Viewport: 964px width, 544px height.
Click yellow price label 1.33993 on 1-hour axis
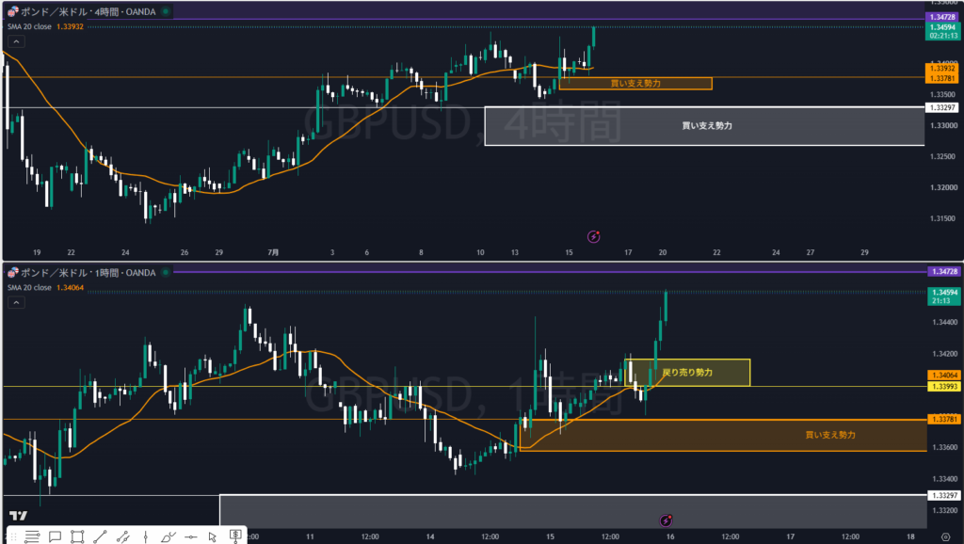(x=943, y=387)
